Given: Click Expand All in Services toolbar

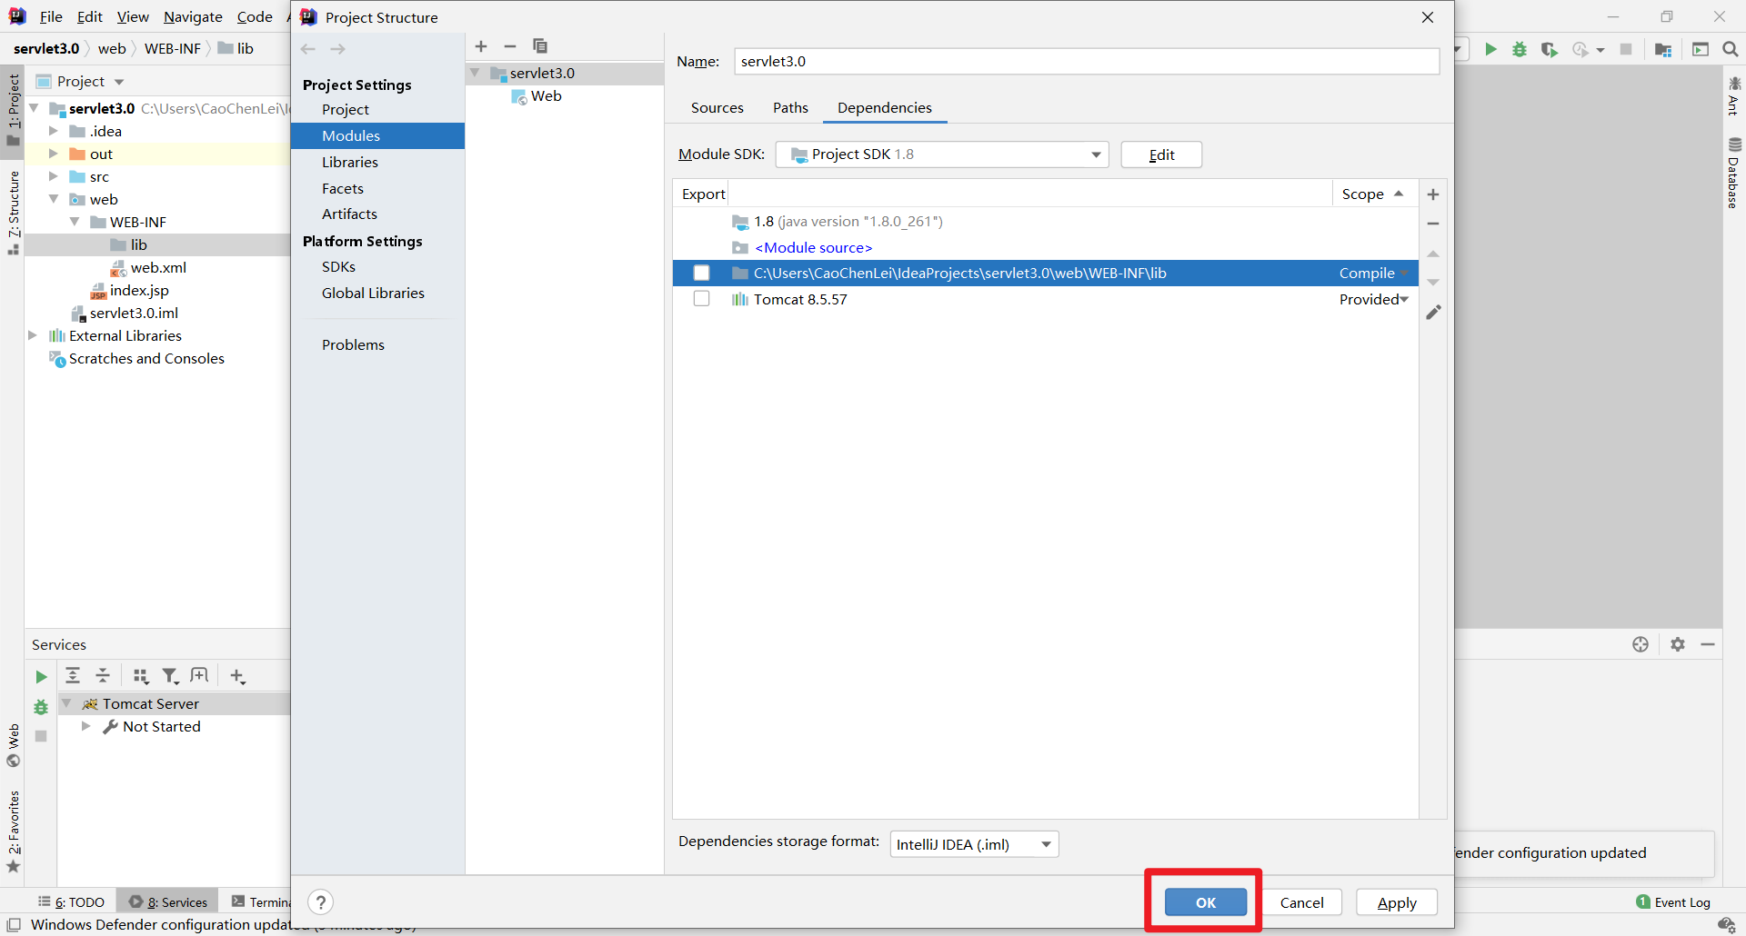Looking at the screenshot, I should (73, 675).
